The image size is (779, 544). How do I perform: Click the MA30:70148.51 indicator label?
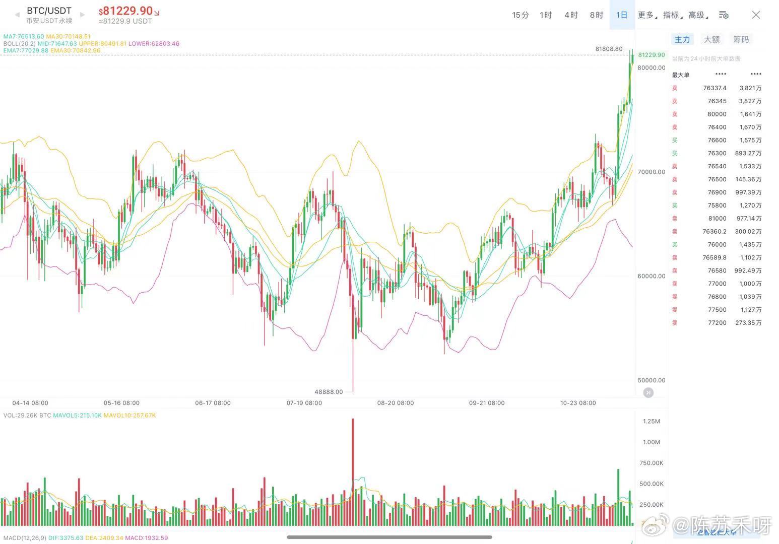point(68,36)
